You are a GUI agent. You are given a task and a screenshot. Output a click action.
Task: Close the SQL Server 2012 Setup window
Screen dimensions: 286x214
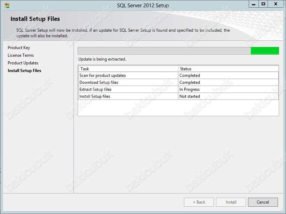coord(276,4)
